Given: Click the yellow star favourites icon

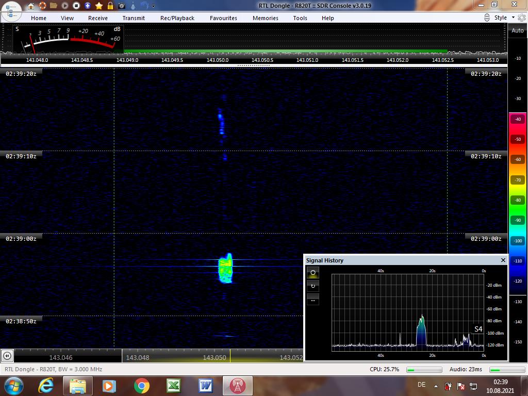Looking at the screenshot, I should point(99,6).
